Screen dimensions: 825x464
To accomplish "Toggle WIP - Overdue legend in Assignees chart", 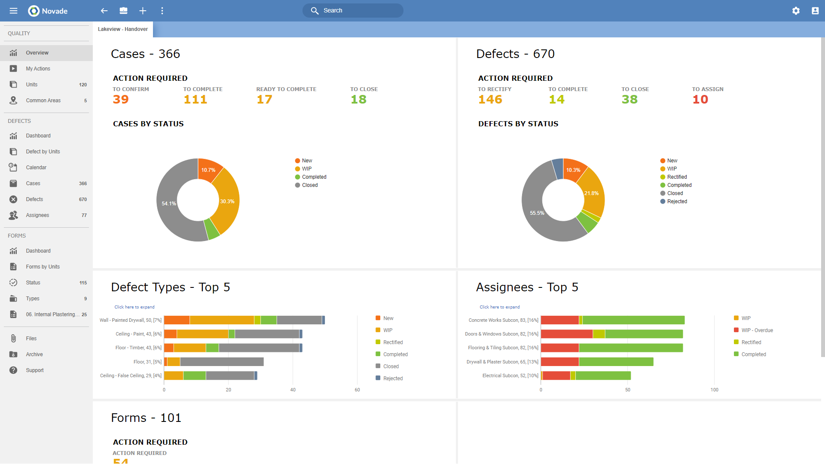I will pyautogui.click(x=757, y=330).
